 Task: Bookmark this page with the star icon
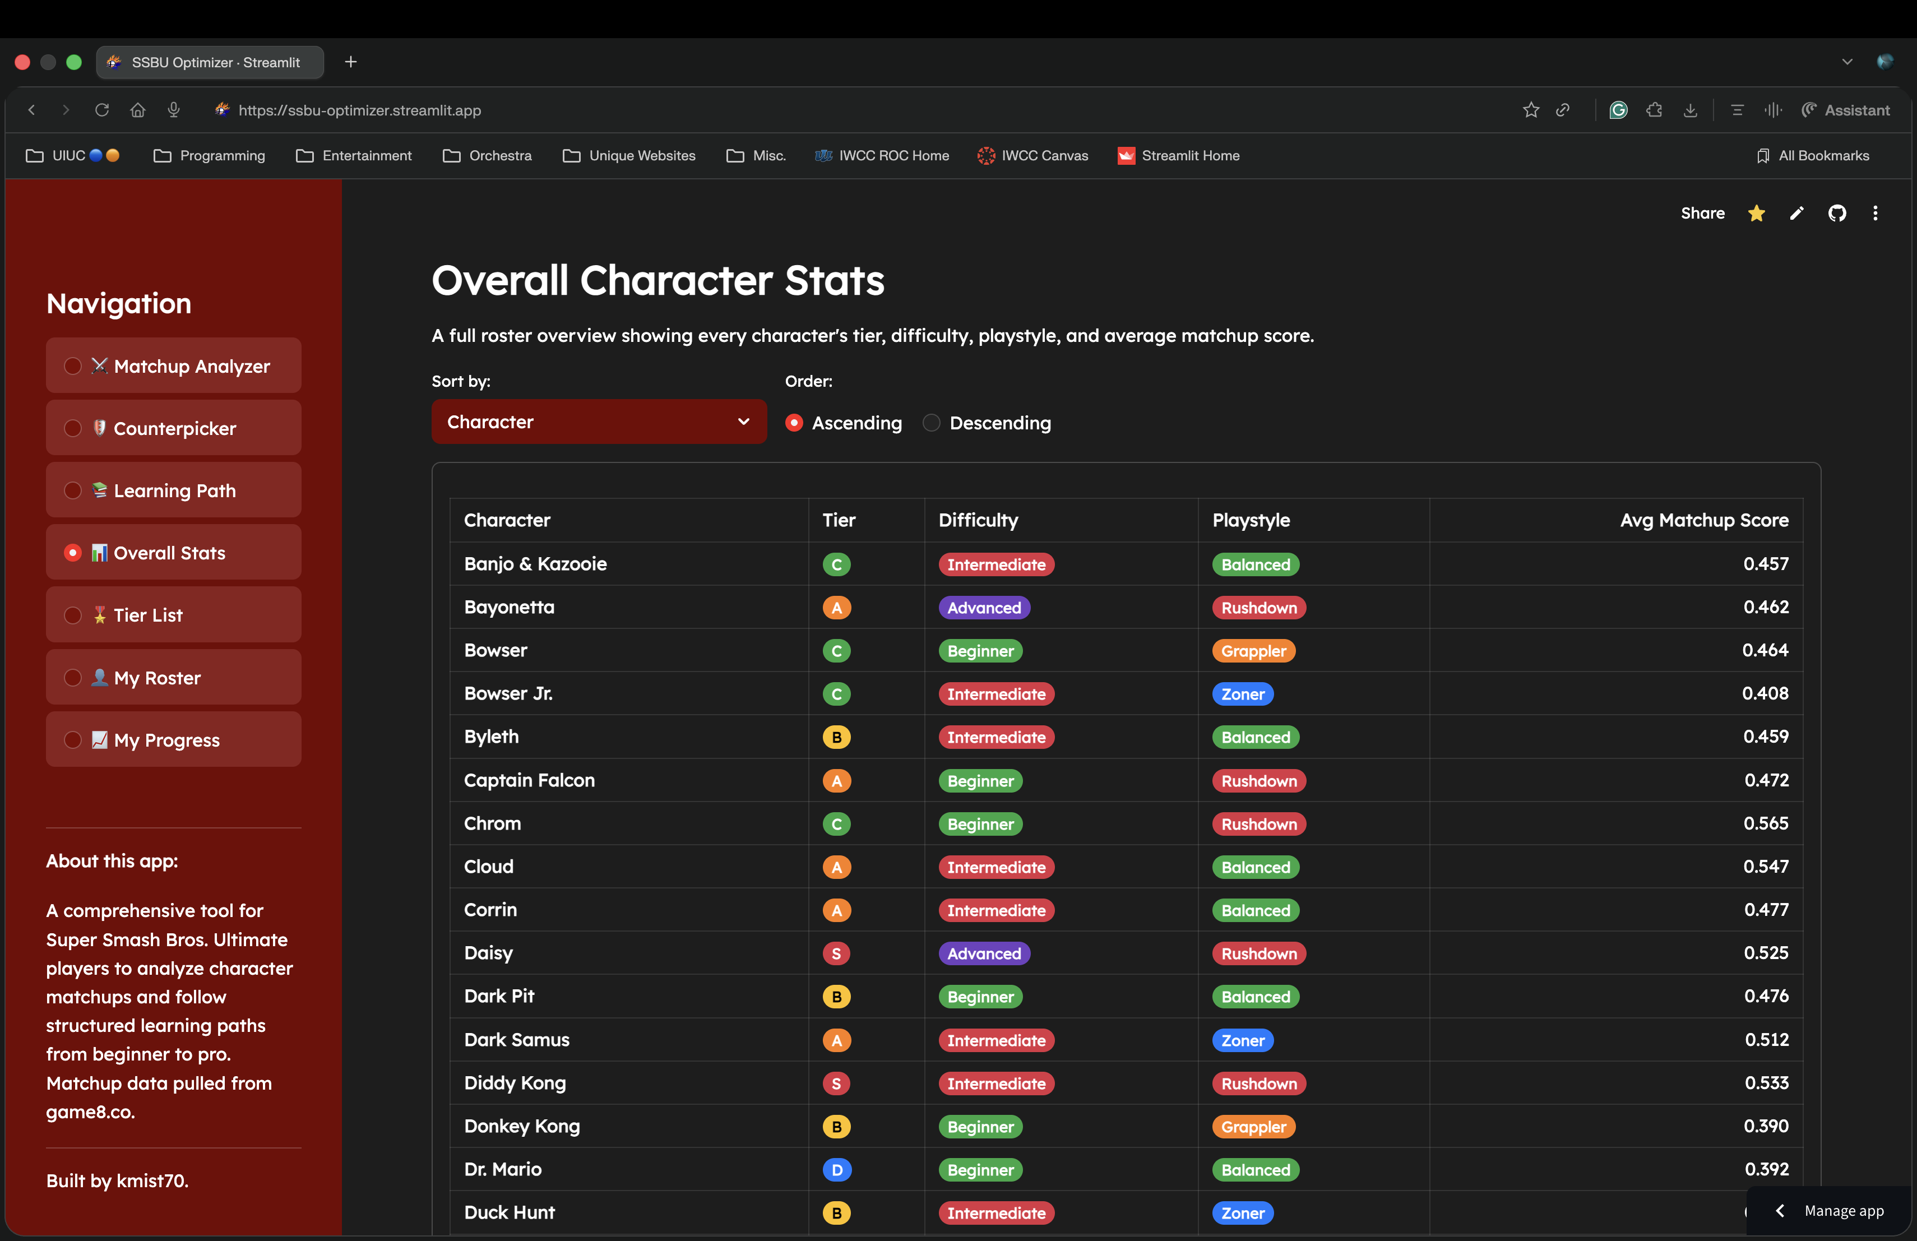point(1530,110)
